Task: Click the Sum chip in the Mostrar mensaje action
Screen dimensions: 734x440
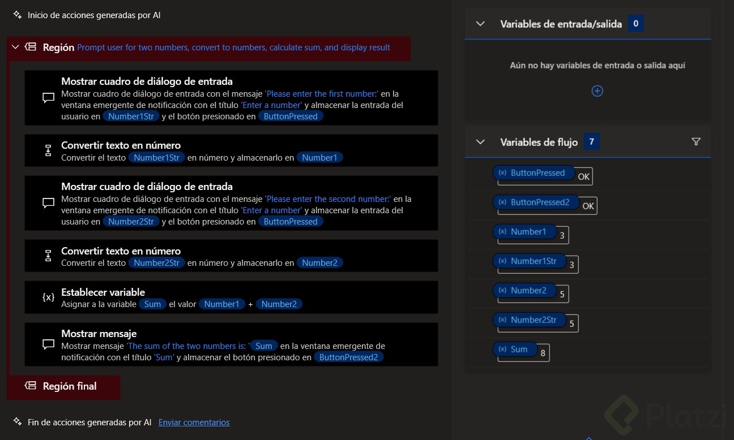Action: (x=264, y=346)
